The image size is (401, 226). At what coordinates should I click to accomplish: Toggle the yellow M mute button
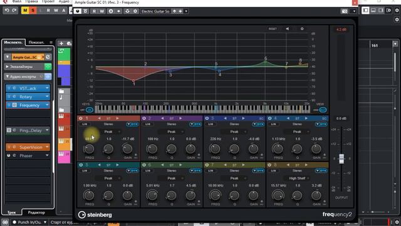click(x=25, y=11)
